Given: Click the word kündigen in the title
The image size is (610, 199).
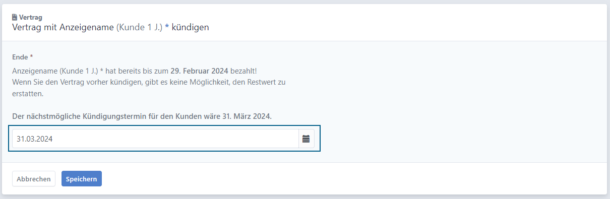Looking at the screenshot, I should (x=191, y=28).
